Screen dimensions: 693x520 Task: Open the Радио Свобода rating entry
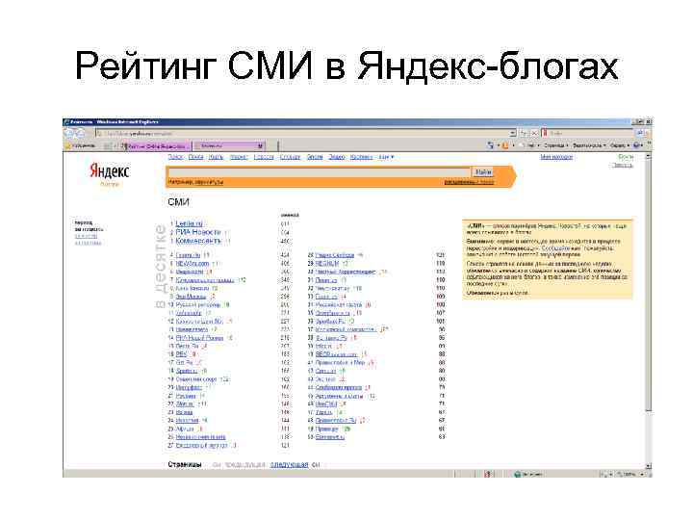click(x=335, y=255)
